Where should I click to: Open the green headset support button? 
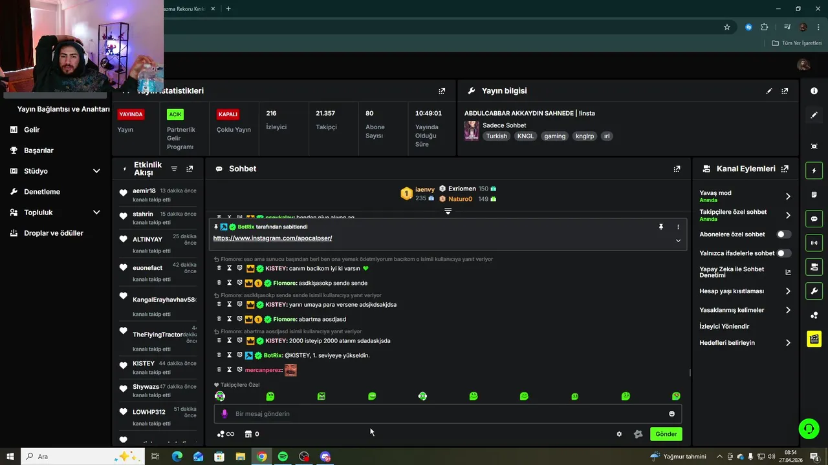click(809, 428)
